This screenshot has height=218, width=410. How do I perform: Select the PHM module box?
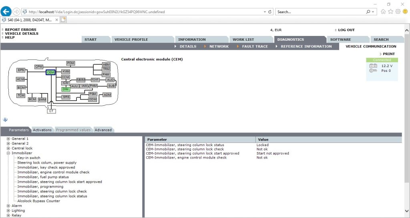click(x=93, y=85)
